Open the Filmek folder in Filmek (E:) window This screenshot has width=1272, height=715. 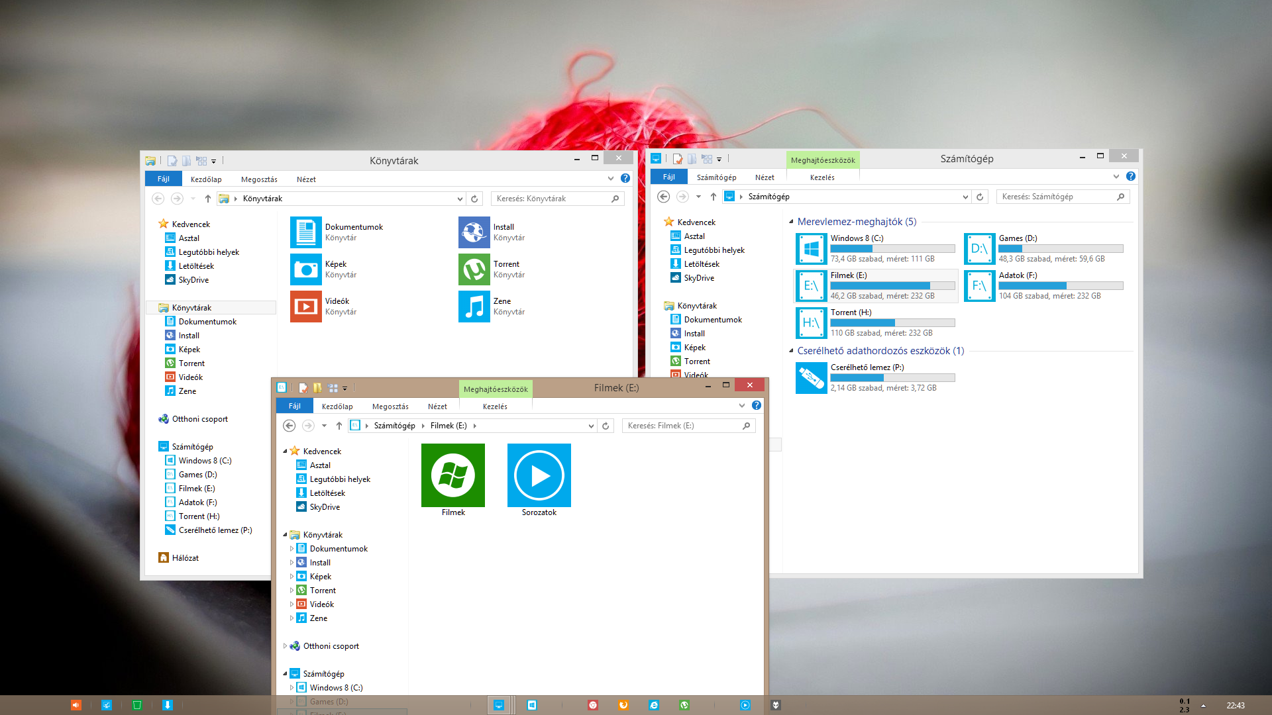pyautogui.click(x=453, y=481)
